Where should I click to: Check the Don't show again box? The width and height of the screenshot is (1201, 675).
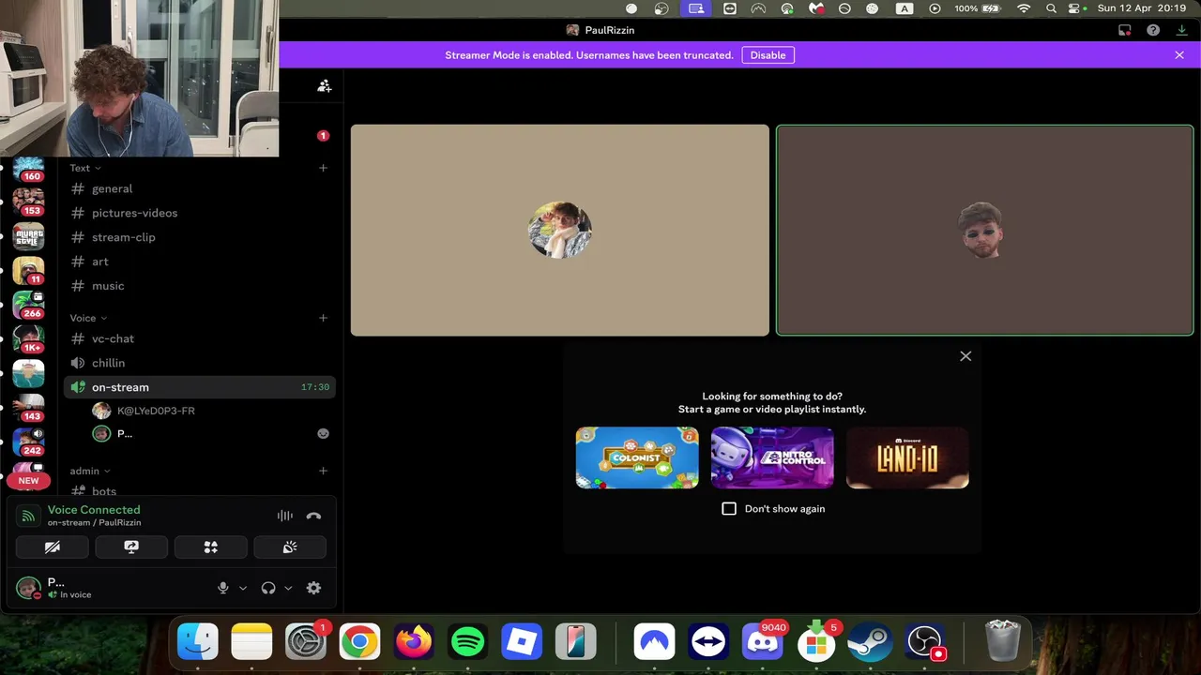(729, 508)
